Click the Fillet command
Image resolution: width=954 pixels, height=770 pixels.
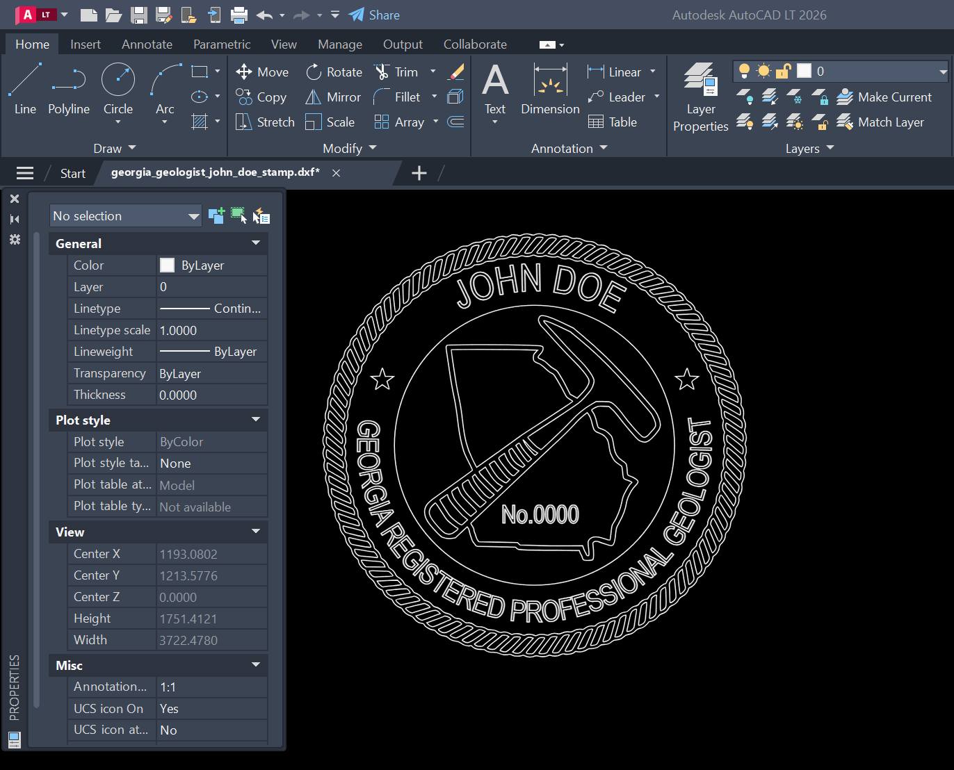pos(397,97)
